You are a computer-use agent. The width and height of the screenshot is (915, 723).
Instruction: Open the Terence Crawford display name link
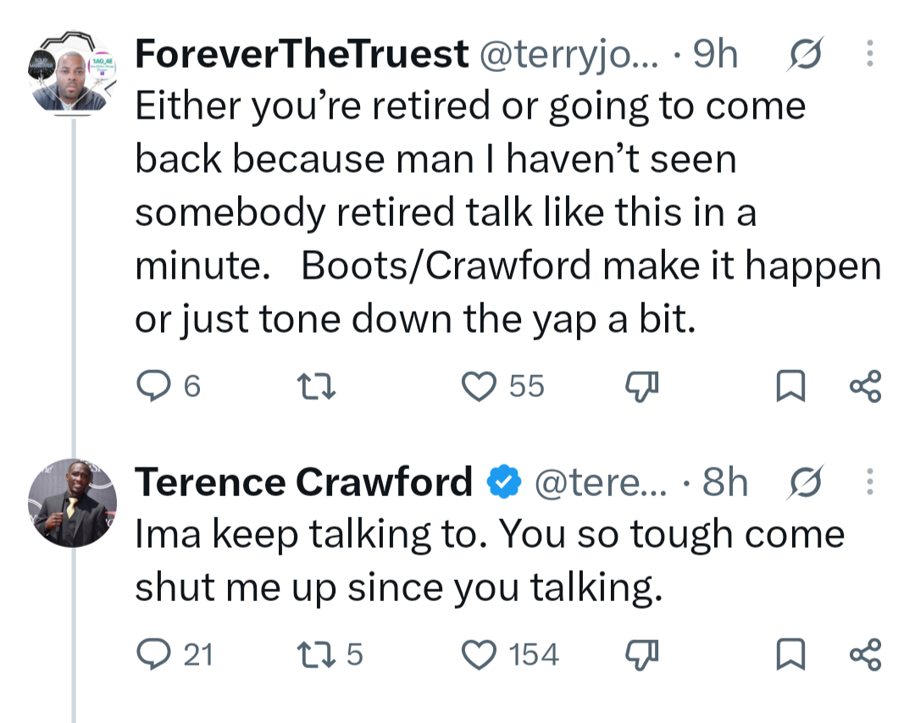(303, 483)
